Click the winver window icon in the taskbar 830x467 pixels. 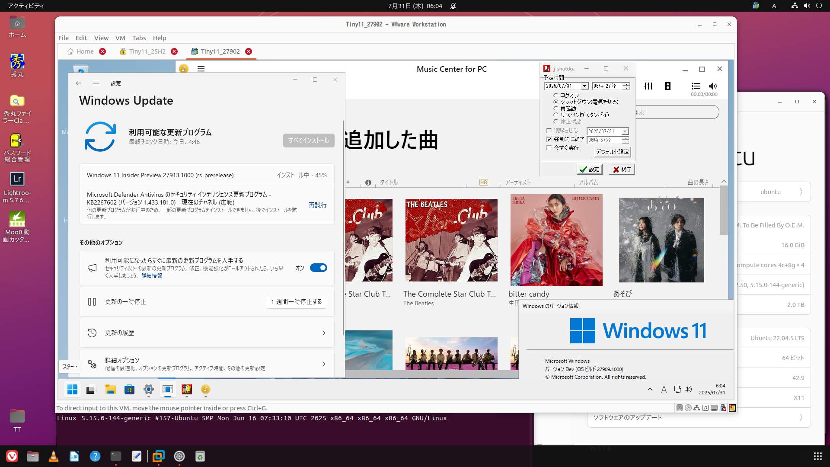point(168,390)
